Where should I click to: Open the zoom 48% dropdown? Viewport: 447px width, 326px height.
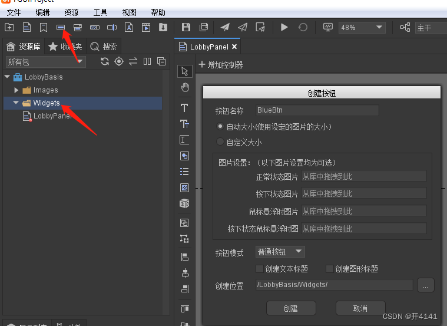362,28
